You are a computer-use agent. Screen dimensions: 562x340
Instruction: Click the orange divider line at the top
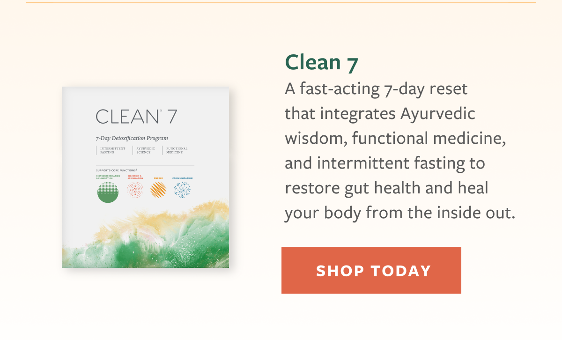pyautogui.click(x=281, y=3)
